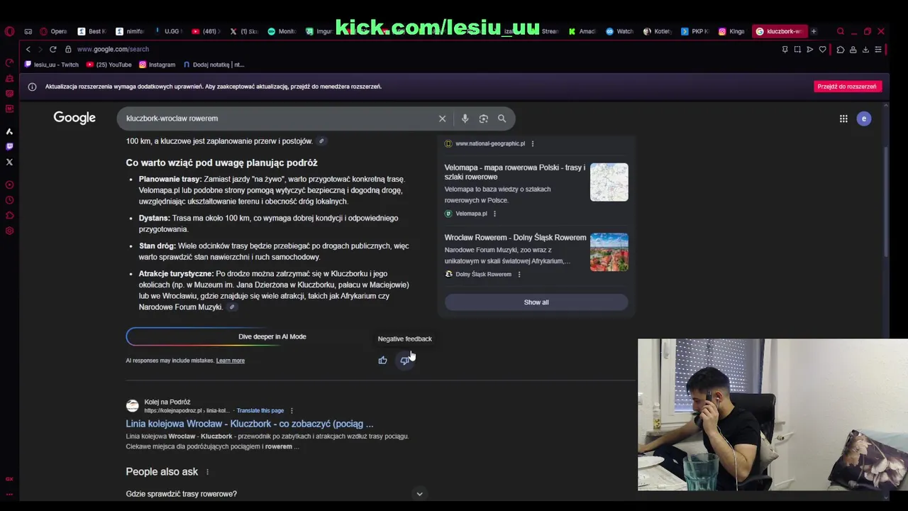Image resolution: width=908 pixels, height=511 pixels.
Task: Click Show all sources button
Action: click(536, 302)
